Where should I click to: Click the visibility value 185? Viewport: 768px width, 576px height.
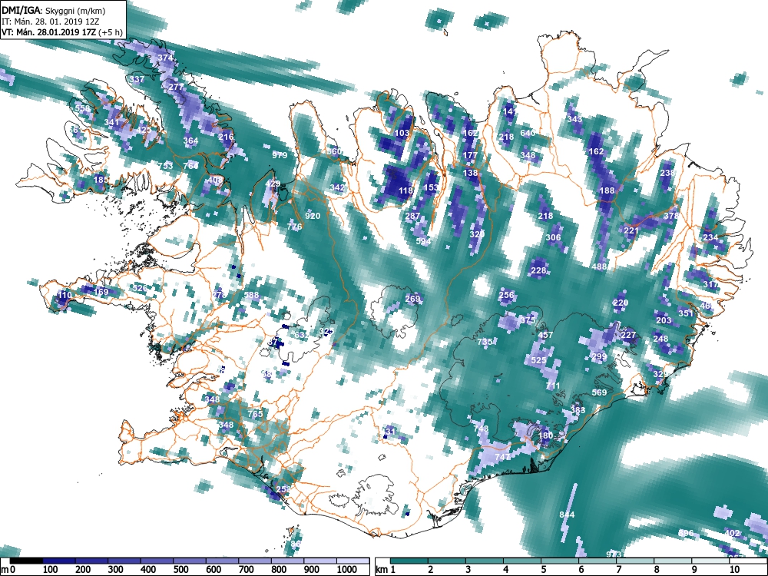point(101,180)
